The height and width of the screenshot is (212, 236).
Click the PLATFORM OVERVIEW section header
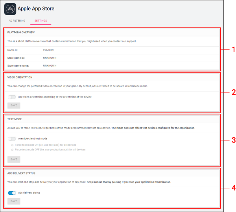coord(21,32)
